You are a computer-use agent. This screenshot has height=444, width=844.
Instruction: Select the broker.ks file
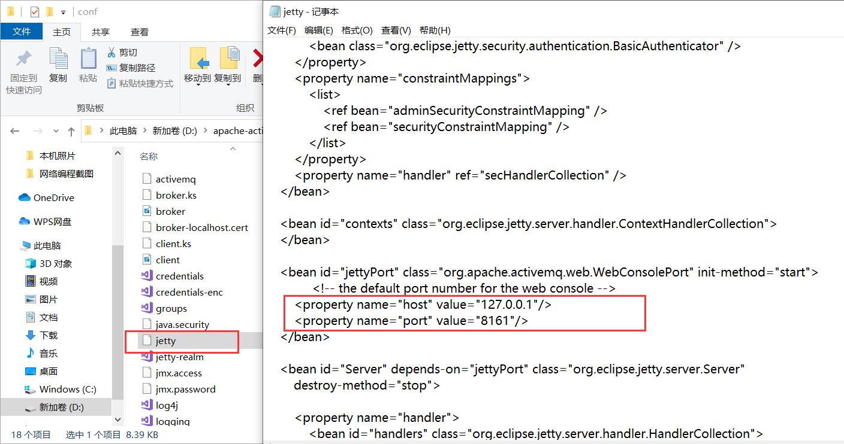tap(169, 195)
